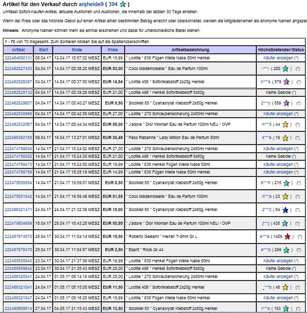Click purple star beside score 579
The height and width of the screenshot is (313, 307).
[x=286, y=82]
